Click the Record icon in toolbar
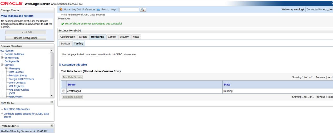This screenshot has width=333, height=133. (x=98, y=9)
